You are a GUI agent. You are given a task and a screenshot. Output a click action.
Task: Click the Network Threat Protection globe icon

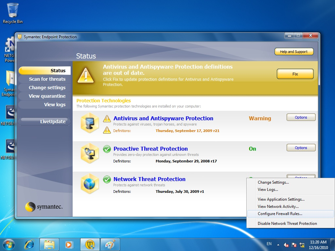[90, 184]
